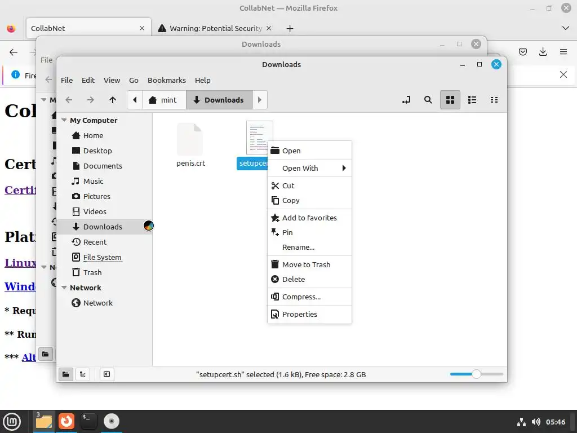Show tree view in the sidebar
Screen dimensions: 577x433
pyautogui.click(x=83, y=374)
